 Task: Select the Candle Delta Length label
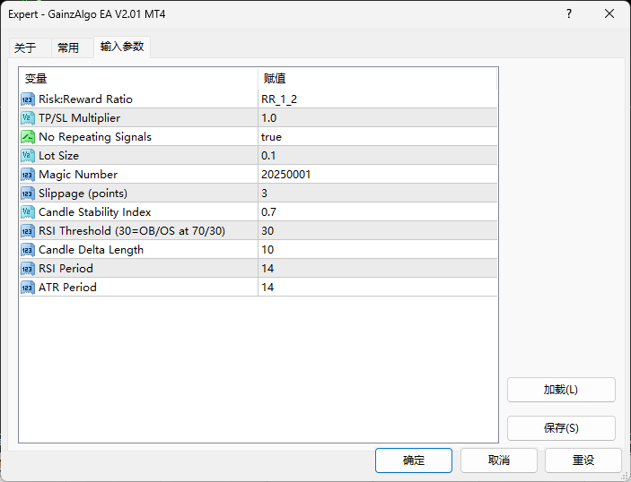point(91,250)
